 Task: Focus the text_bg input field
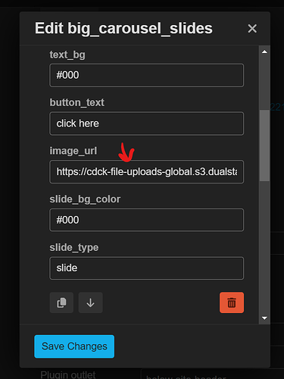point(147,75)
